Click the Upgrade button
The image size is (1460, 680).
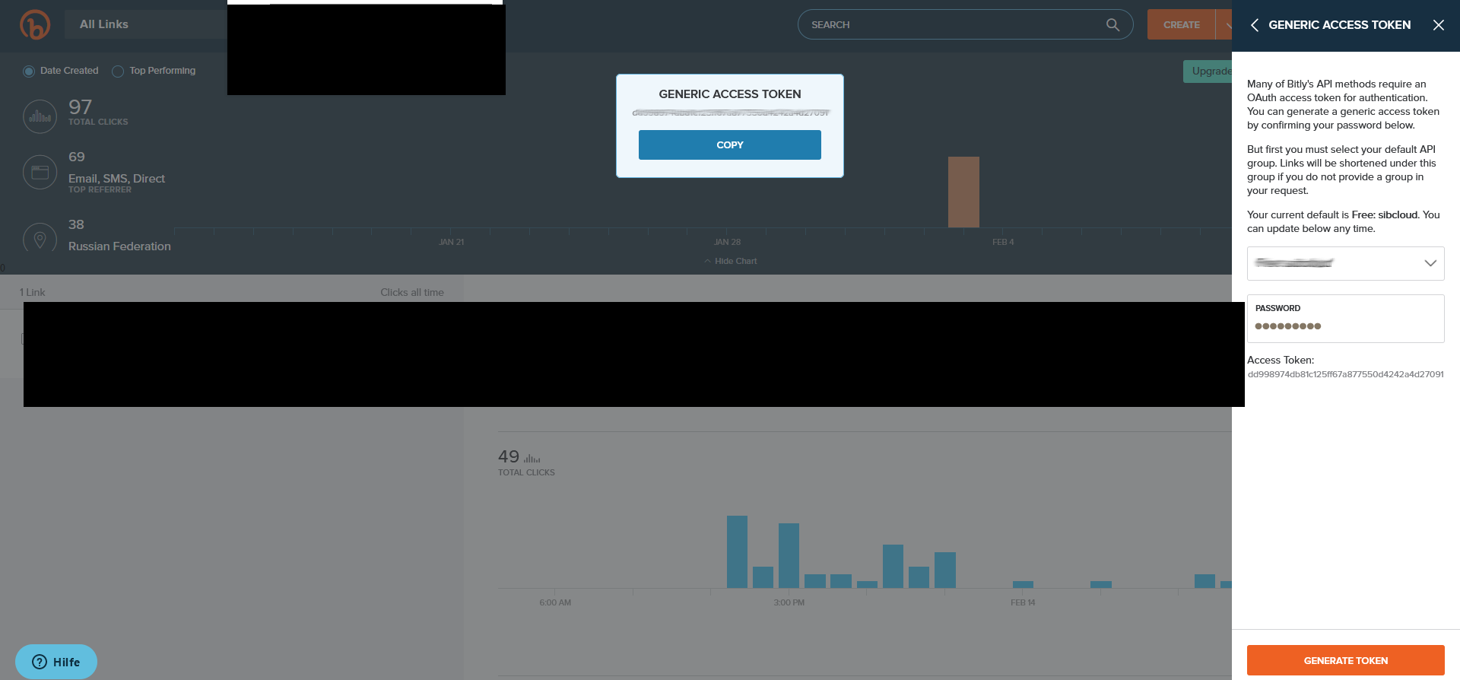tap(1208, 71)
